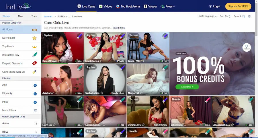Open Live Cams in top navigation
The image size is (258, 138).
pyautogui.click(x=86, y=6)
